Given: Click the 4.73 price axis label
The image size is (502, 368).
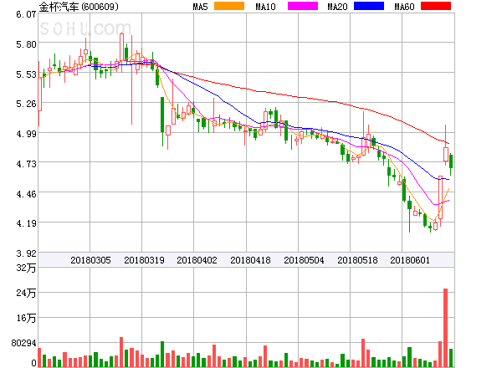Looking at the screenshot, I should 26,164.
